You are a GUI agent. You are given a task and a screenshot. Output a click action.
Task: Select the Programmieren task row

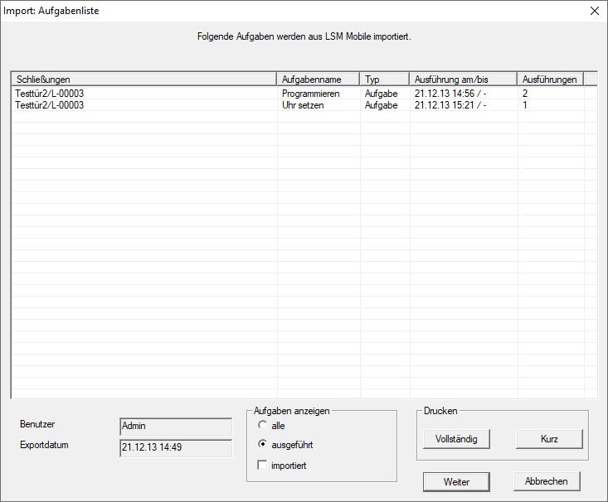click(x=311, y=94)
